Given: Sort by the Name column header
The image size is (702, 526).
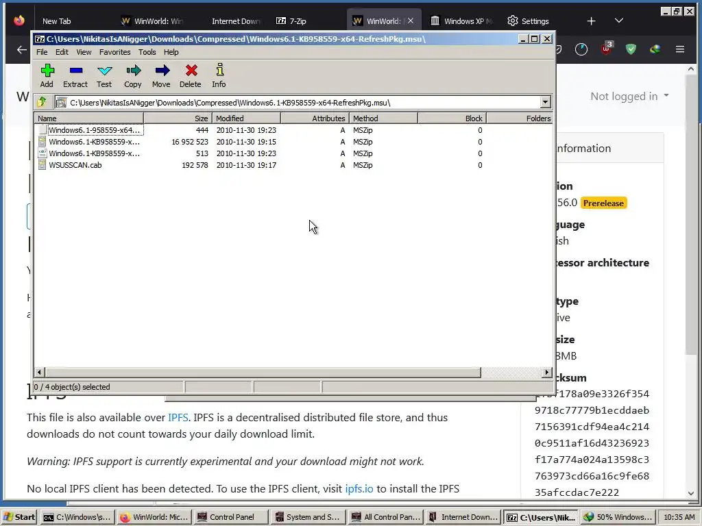Looking at the screenshot, I should click(88, 118).
